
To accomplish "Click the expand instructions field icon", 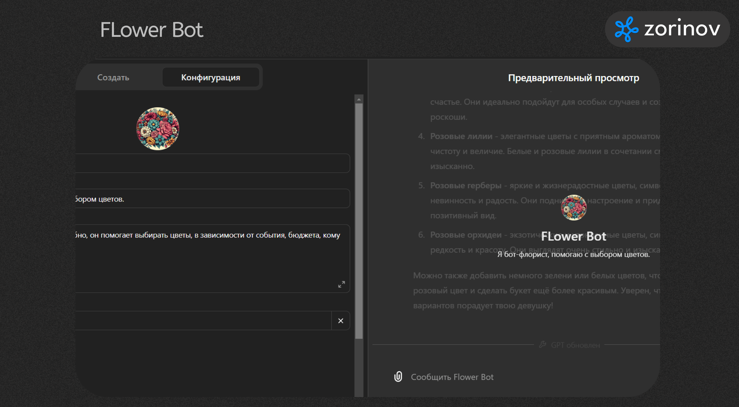I will coord(341,284).
